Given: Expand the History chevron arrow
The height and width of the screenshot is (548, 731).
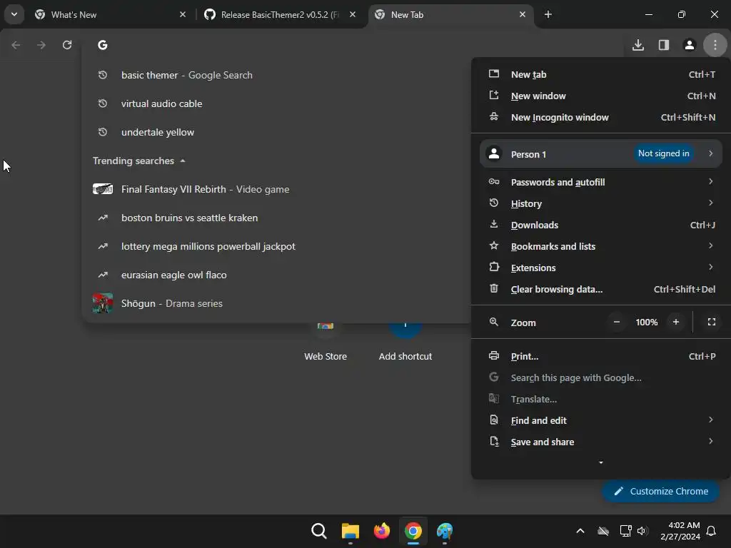Looking at the screenshot, I should click(x=710, y=203).
